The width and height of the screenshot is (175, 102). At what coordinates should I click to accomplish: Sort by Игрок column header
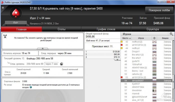(x=141, y=38)
